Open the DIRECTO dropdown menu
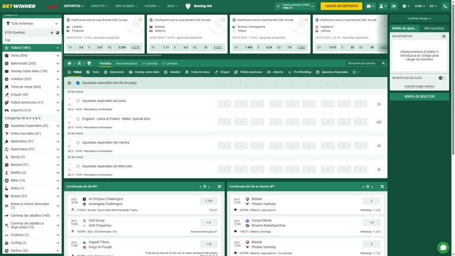The width and height of the screenshot is (455, 256). [x=100, y=6]
